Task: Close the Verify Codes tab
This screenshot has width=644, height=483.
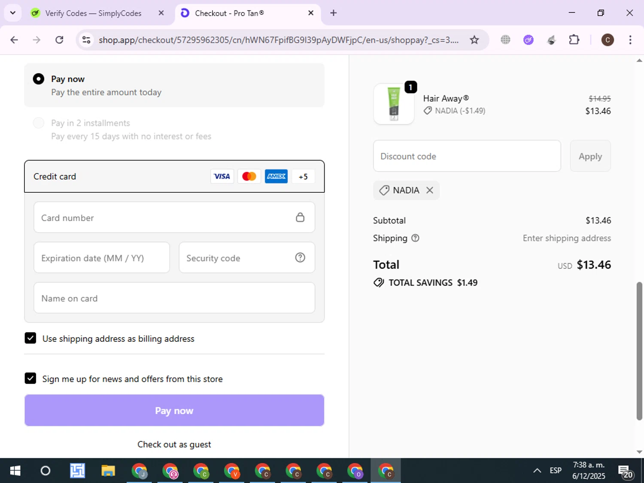Action: tap(161, 13)
